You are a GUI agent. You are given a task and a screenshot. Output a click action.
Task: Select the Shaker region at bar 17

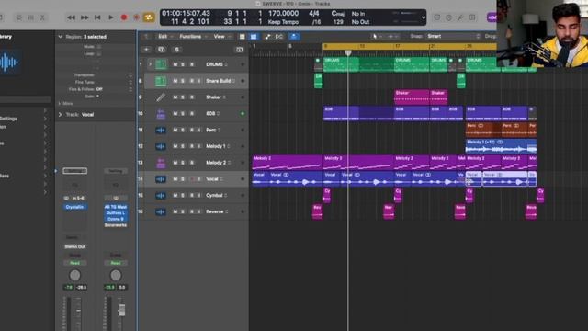412,97
